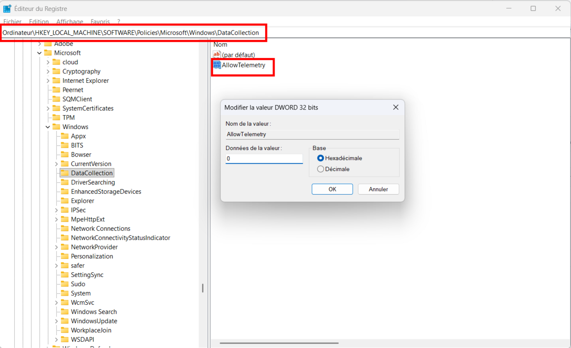
Task: Select the (par défaut) value name
Action: coord(238,55)
